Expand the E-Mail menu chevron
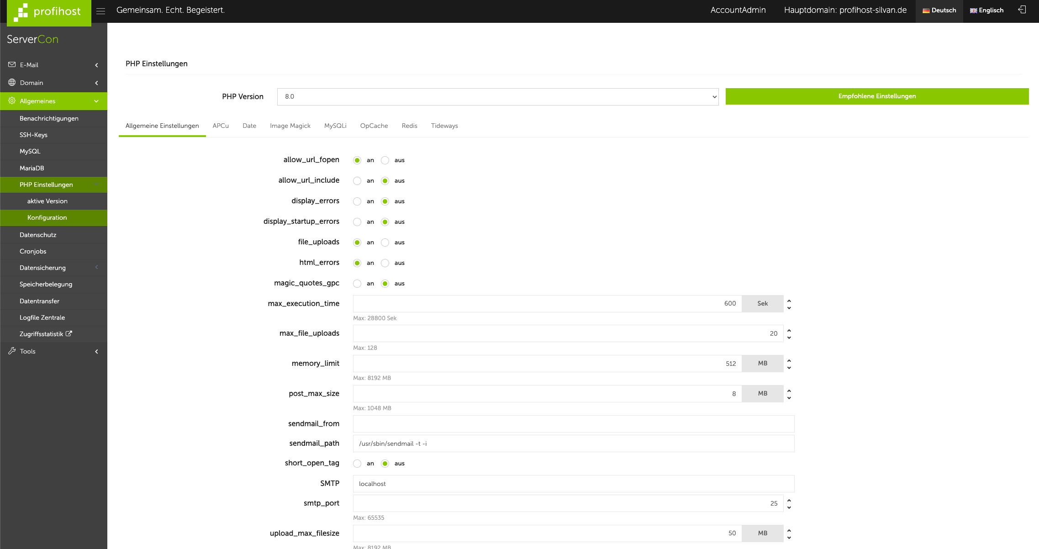The height and width of the screenshot is (549, 1039). coord(96,65)
